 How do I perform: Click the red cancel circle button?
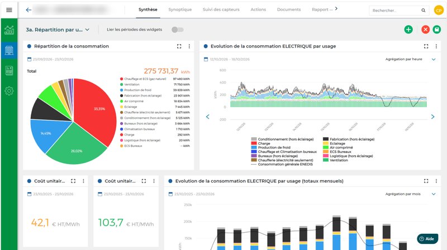tap(425, 30)
